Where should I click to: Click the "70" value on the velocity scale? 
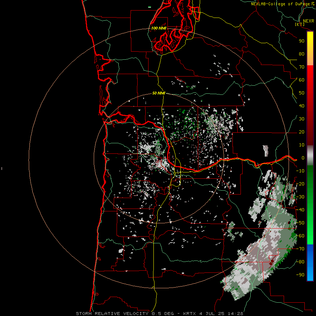302,67
